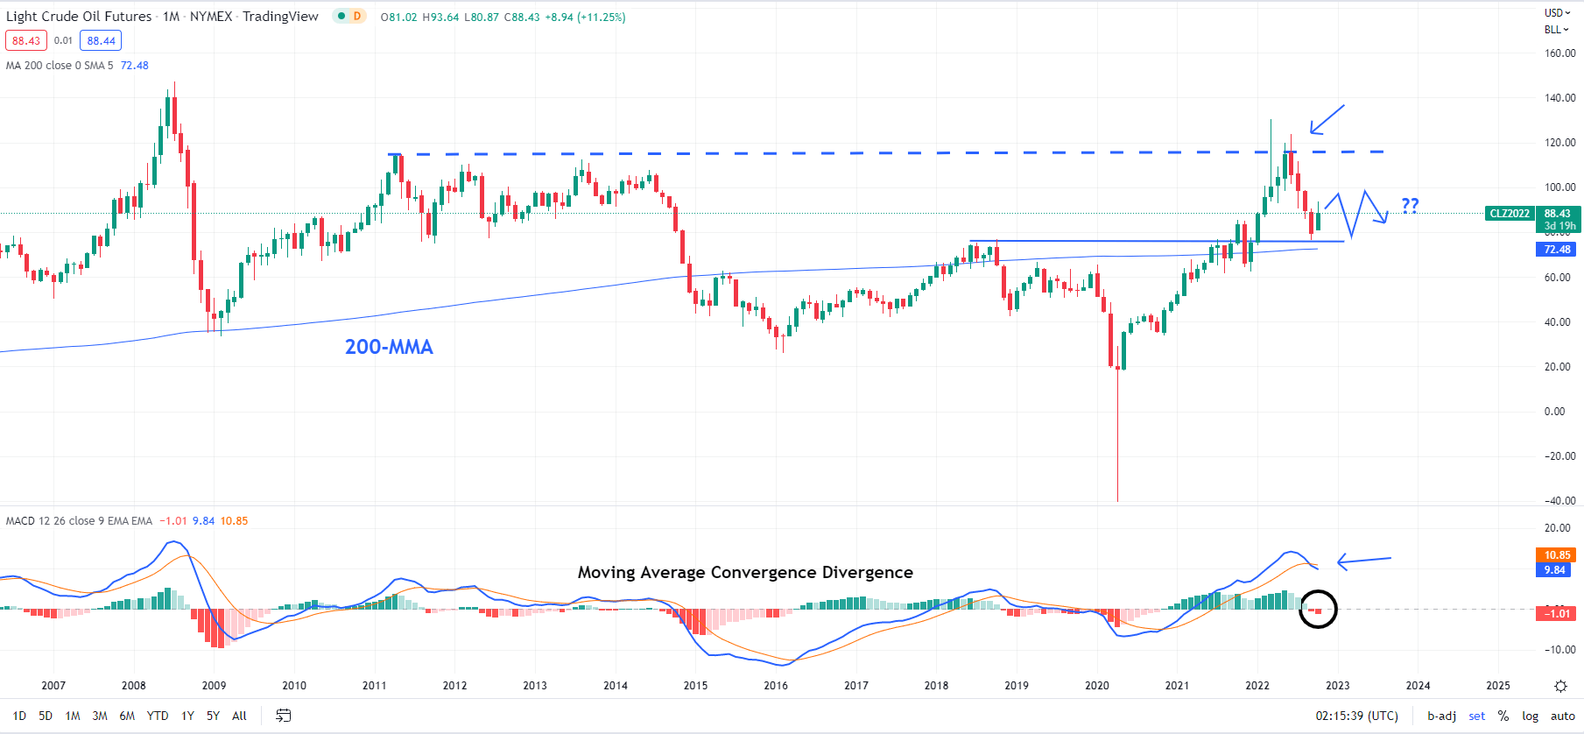The height and width of the screenshot is (734, 1584).
Task: Toggle the log scale option
Action: click(1530, 716)
